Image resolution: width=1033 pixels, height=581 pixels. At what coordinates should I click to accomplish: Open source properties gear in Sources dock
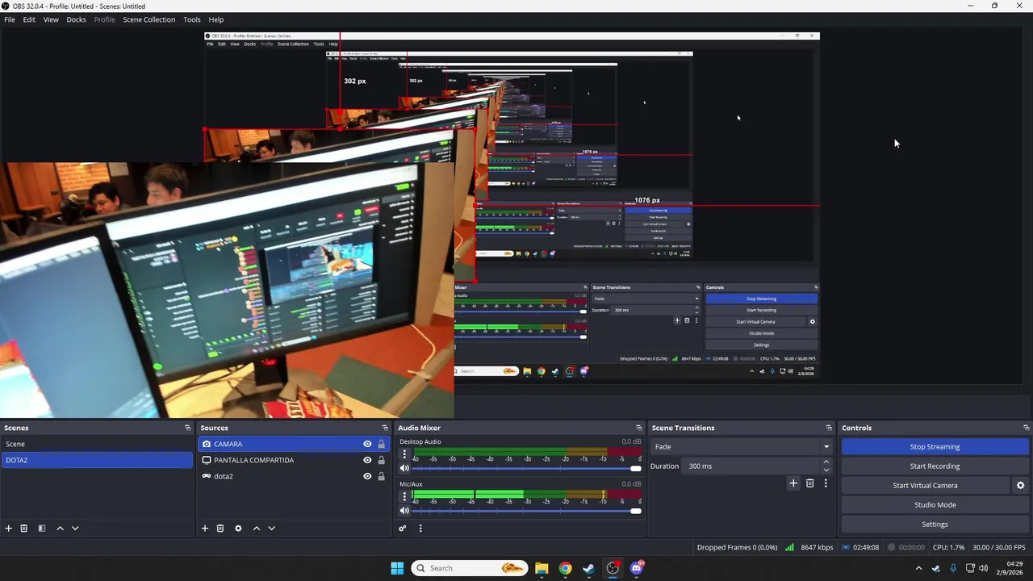[238, 529]
